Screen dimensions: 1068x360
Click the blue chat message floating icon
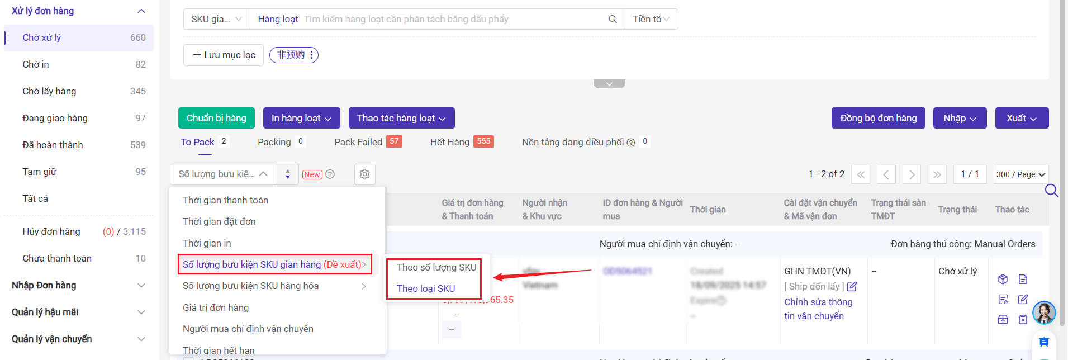pyautogui.click(x=1043, y=342)
